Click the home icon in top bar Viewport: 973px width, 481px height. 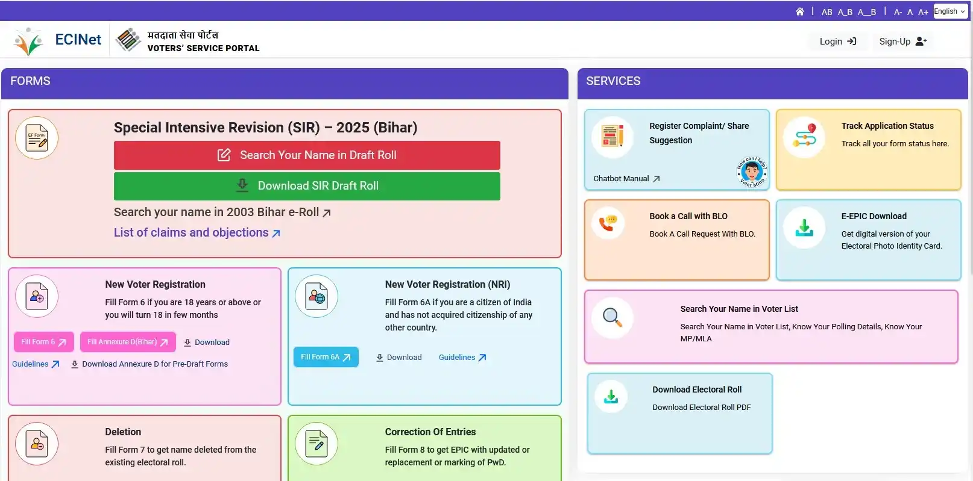(799, 11)
